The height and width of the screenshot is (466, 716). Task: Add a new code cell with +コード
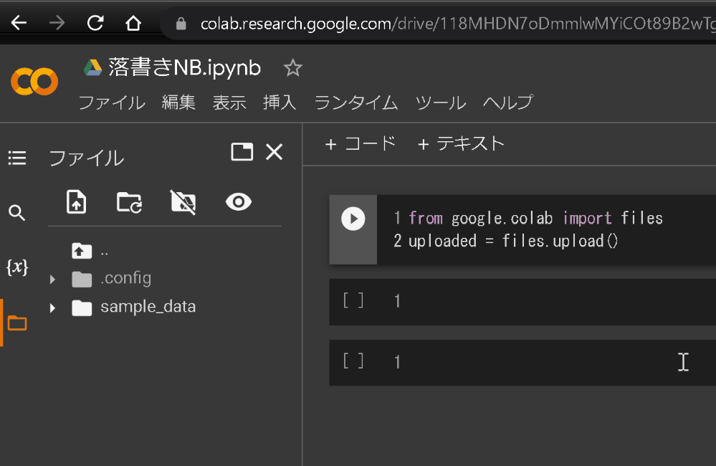[x=361, y=143]
